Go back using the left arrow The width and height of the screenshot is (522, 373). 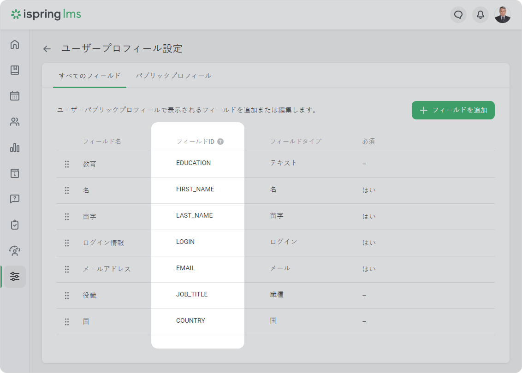point(47,49)
